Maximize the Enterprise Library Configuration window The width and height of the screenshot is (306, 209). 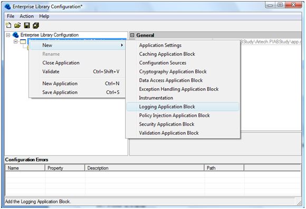pyautogui.click(x=280, y=5)
